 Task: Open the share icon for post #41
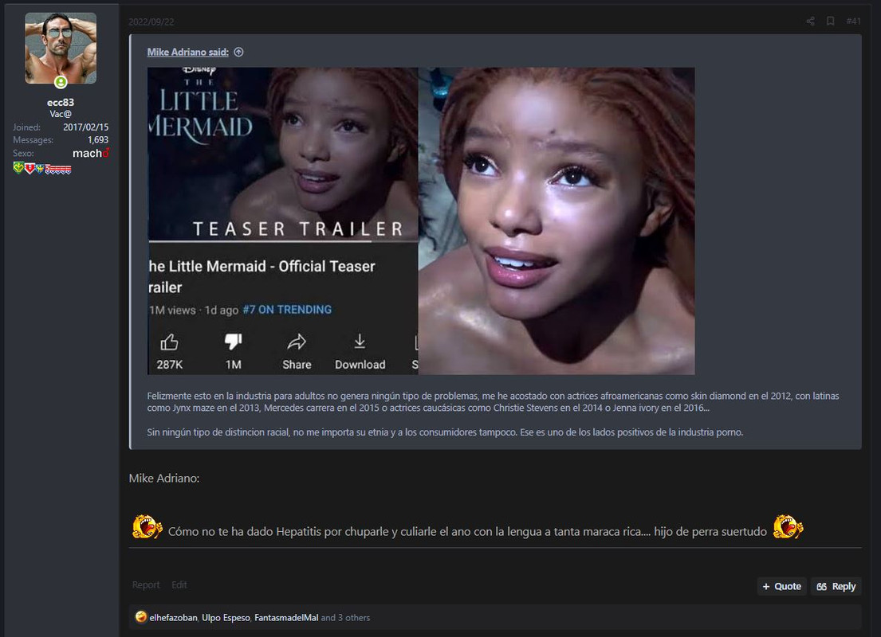tap(810, 21)
